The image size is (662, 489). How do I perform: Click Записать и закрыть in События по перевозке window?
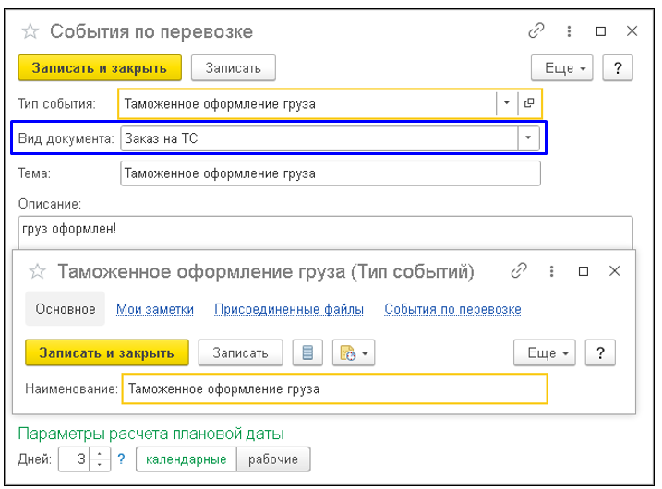point(100,68)
